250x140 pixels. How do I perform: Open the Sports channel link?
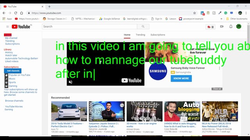[x=12, y=82]
